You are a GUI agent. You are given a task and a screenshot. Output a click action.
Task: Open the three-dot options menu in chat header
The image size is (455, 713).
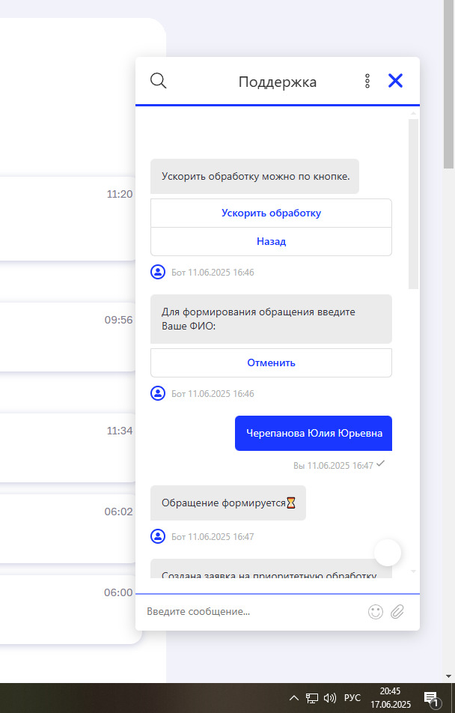click(367, 81)
